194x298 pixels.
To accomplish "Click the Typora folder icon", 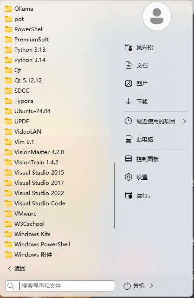I will pyautogui.click(x=8, y=101).
